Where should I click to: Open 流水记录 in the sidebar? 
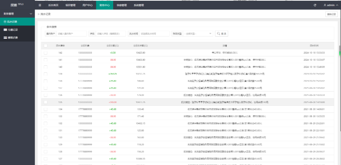(17, 22)
